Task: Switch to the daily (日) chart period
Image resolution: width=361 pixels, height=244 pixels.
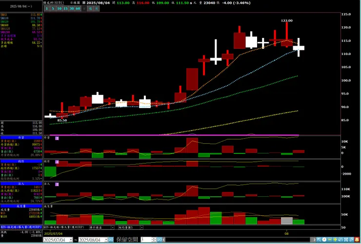Action: [x=84, y=8]
